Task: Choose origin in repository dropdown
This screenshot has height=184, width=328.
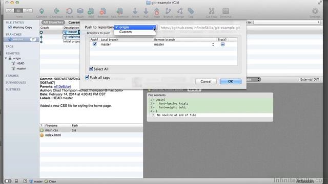Action: tap(135, 27)
